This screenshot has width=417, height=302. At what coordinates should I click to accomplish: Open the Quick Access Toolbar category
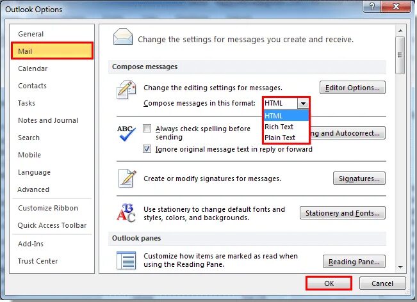52,225
